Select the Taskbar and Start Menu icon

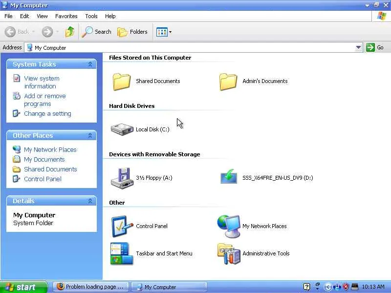121,253
